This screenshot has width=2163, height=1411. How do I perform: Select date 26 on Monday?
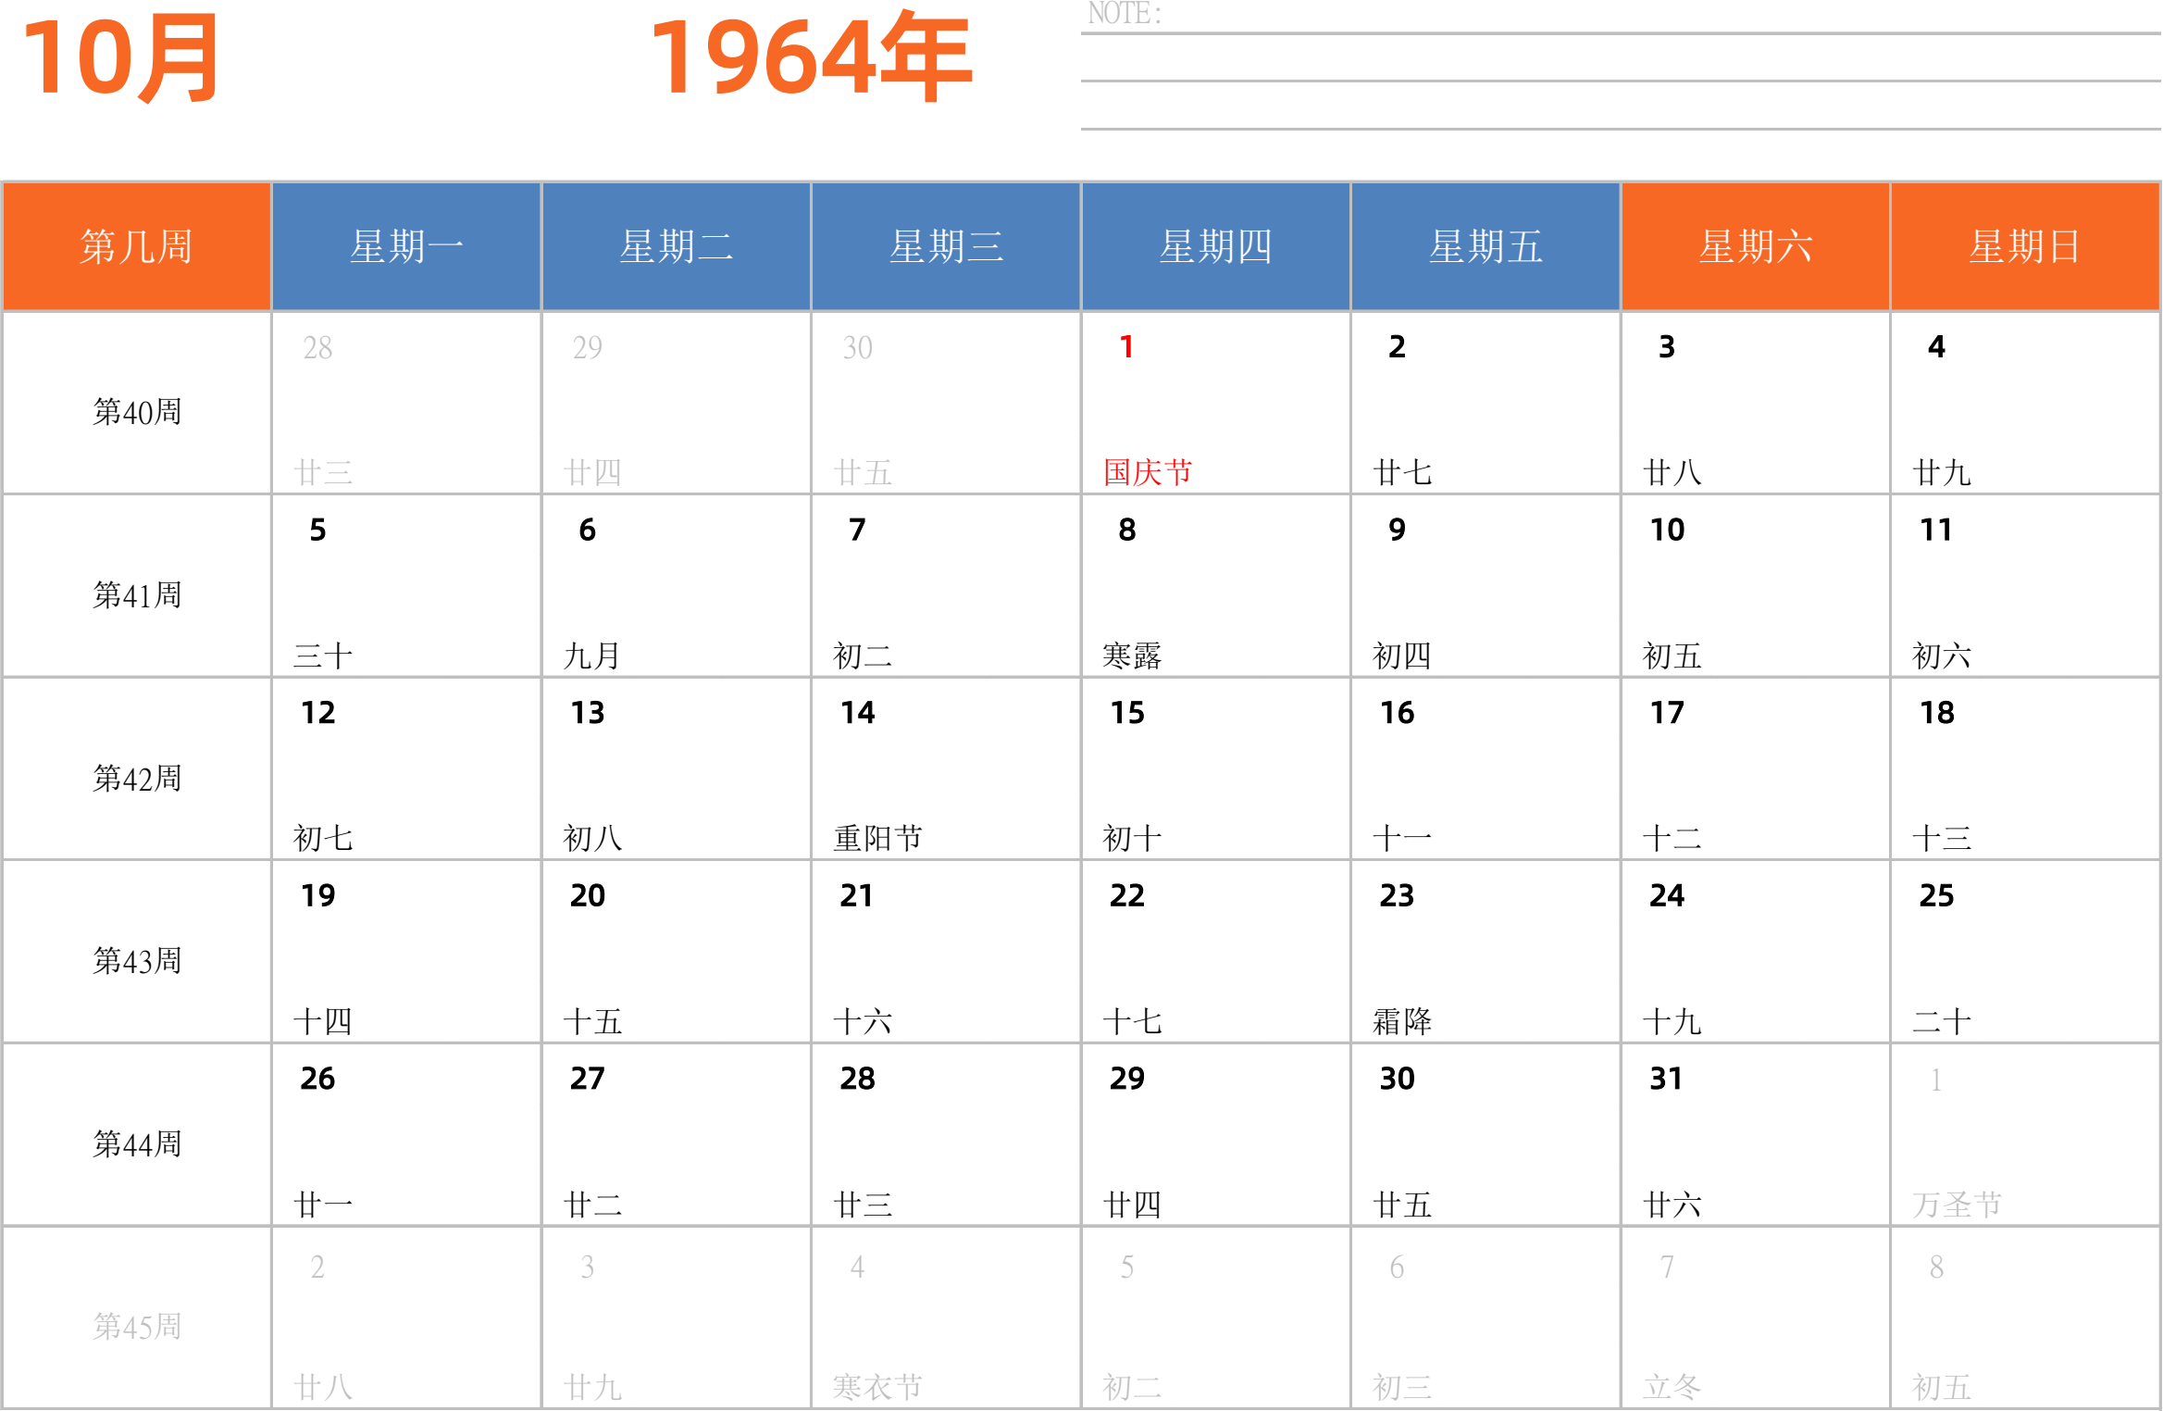tap(317, 1079)
